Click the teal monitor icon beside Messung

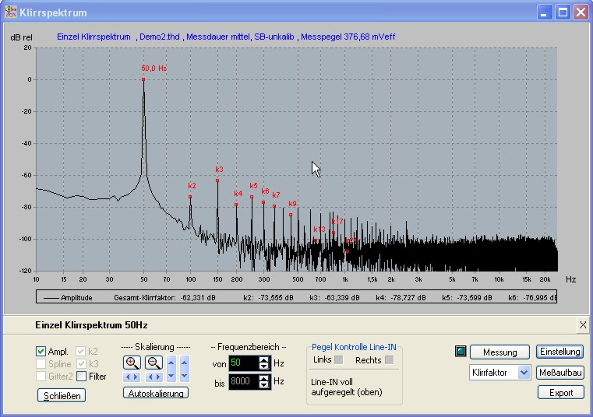coord(461,352)
